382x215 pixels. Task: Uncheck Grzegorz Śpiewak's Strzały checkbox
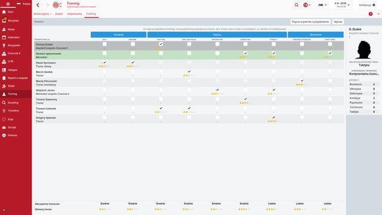point(273,117)
